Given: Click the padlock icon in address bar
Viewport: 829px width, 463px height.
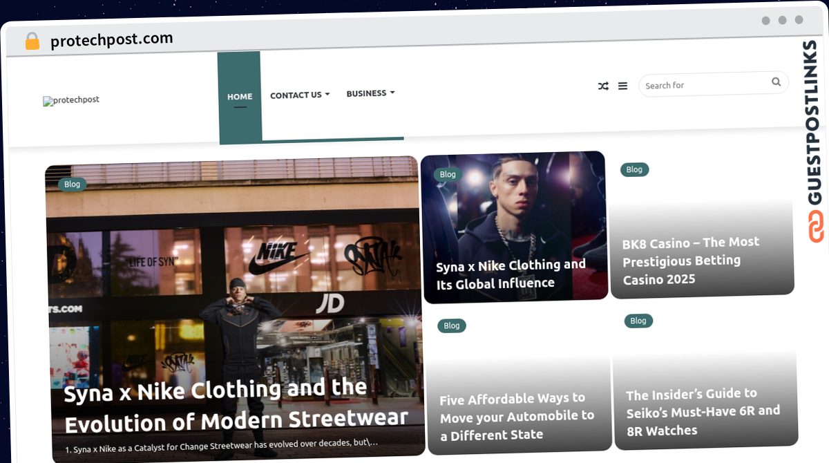Looking at the screenshot, I should point(32,41).
